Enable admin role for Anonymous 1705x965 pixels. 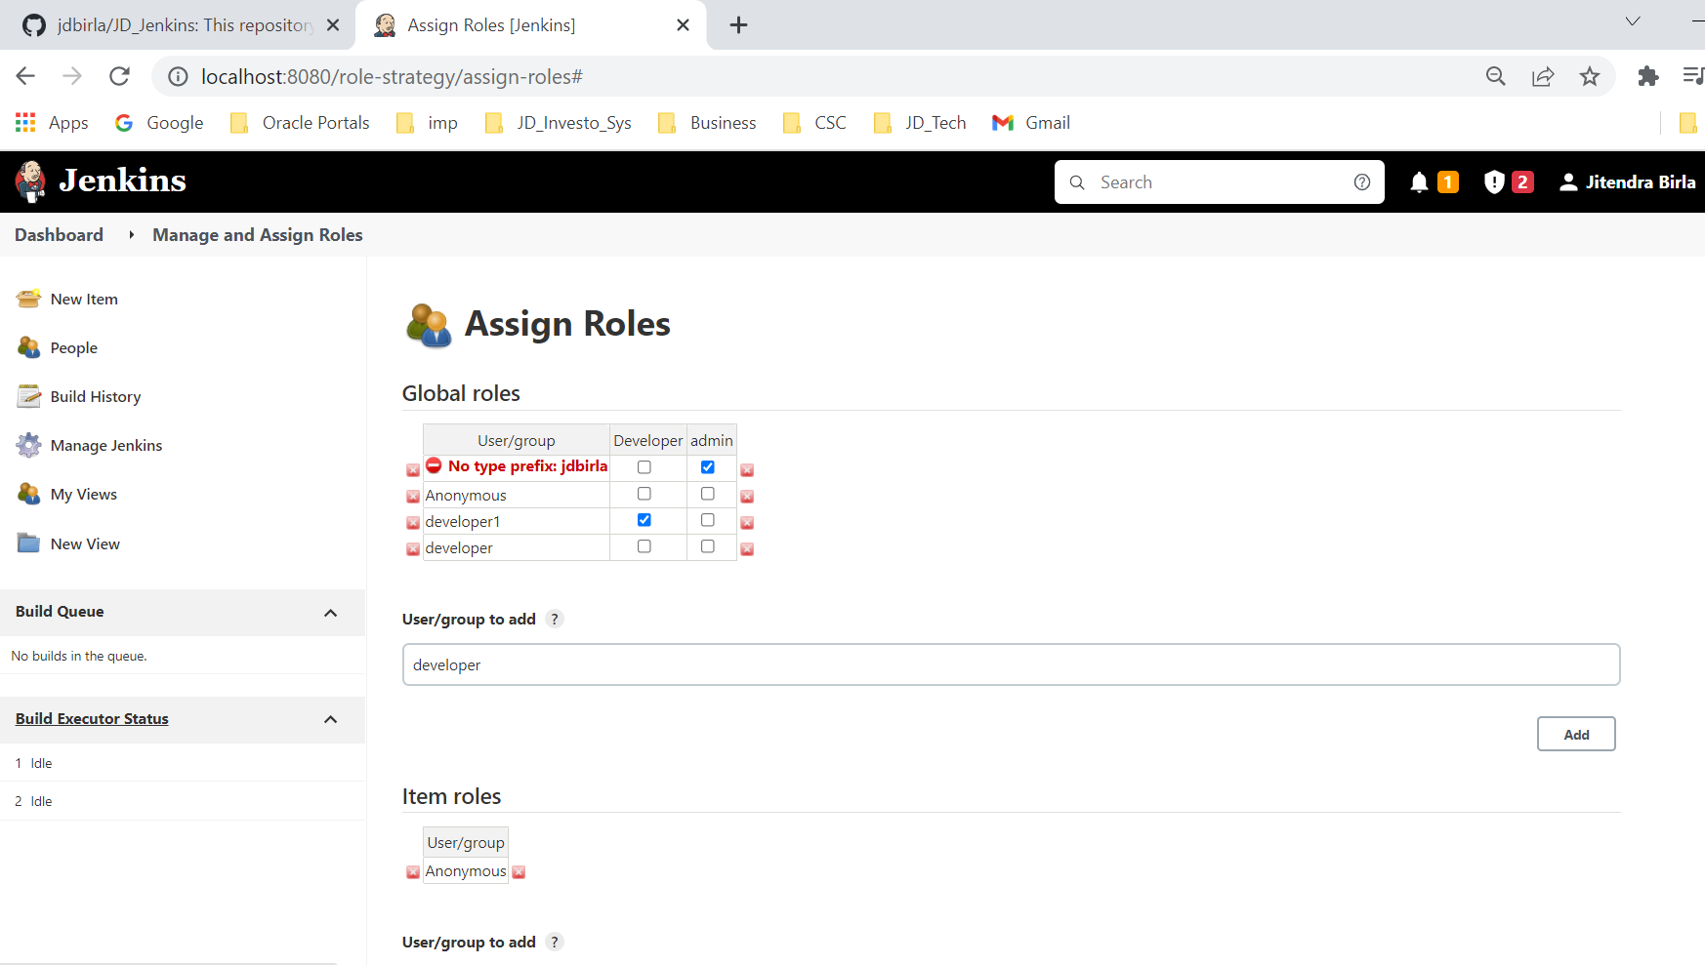(708, 494)
